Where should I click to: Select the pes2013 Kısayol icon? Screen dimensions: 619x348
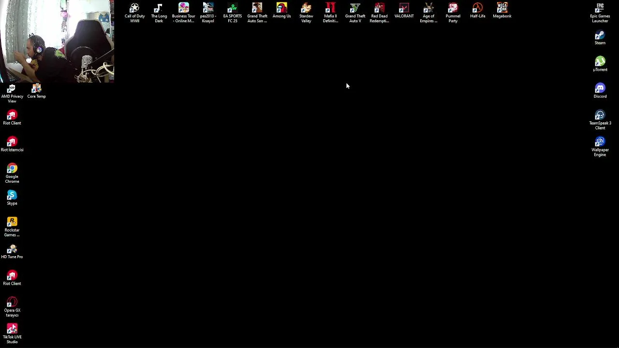point(208,13)
